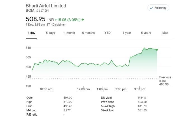Viewport: 196px width, 117px height.
Task: Click the end-point dot on the chart line
Action: click(157, 50)
